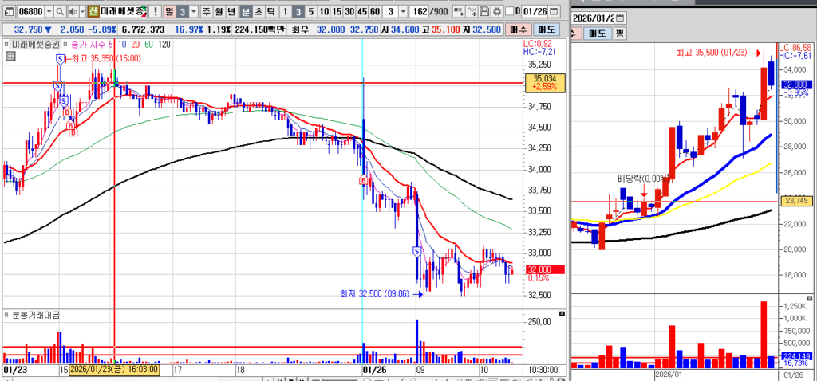Select the 주 (weekly) chart period
This screenshot has height=381, width=817.
pyautogui.click(x=207, y=12)
